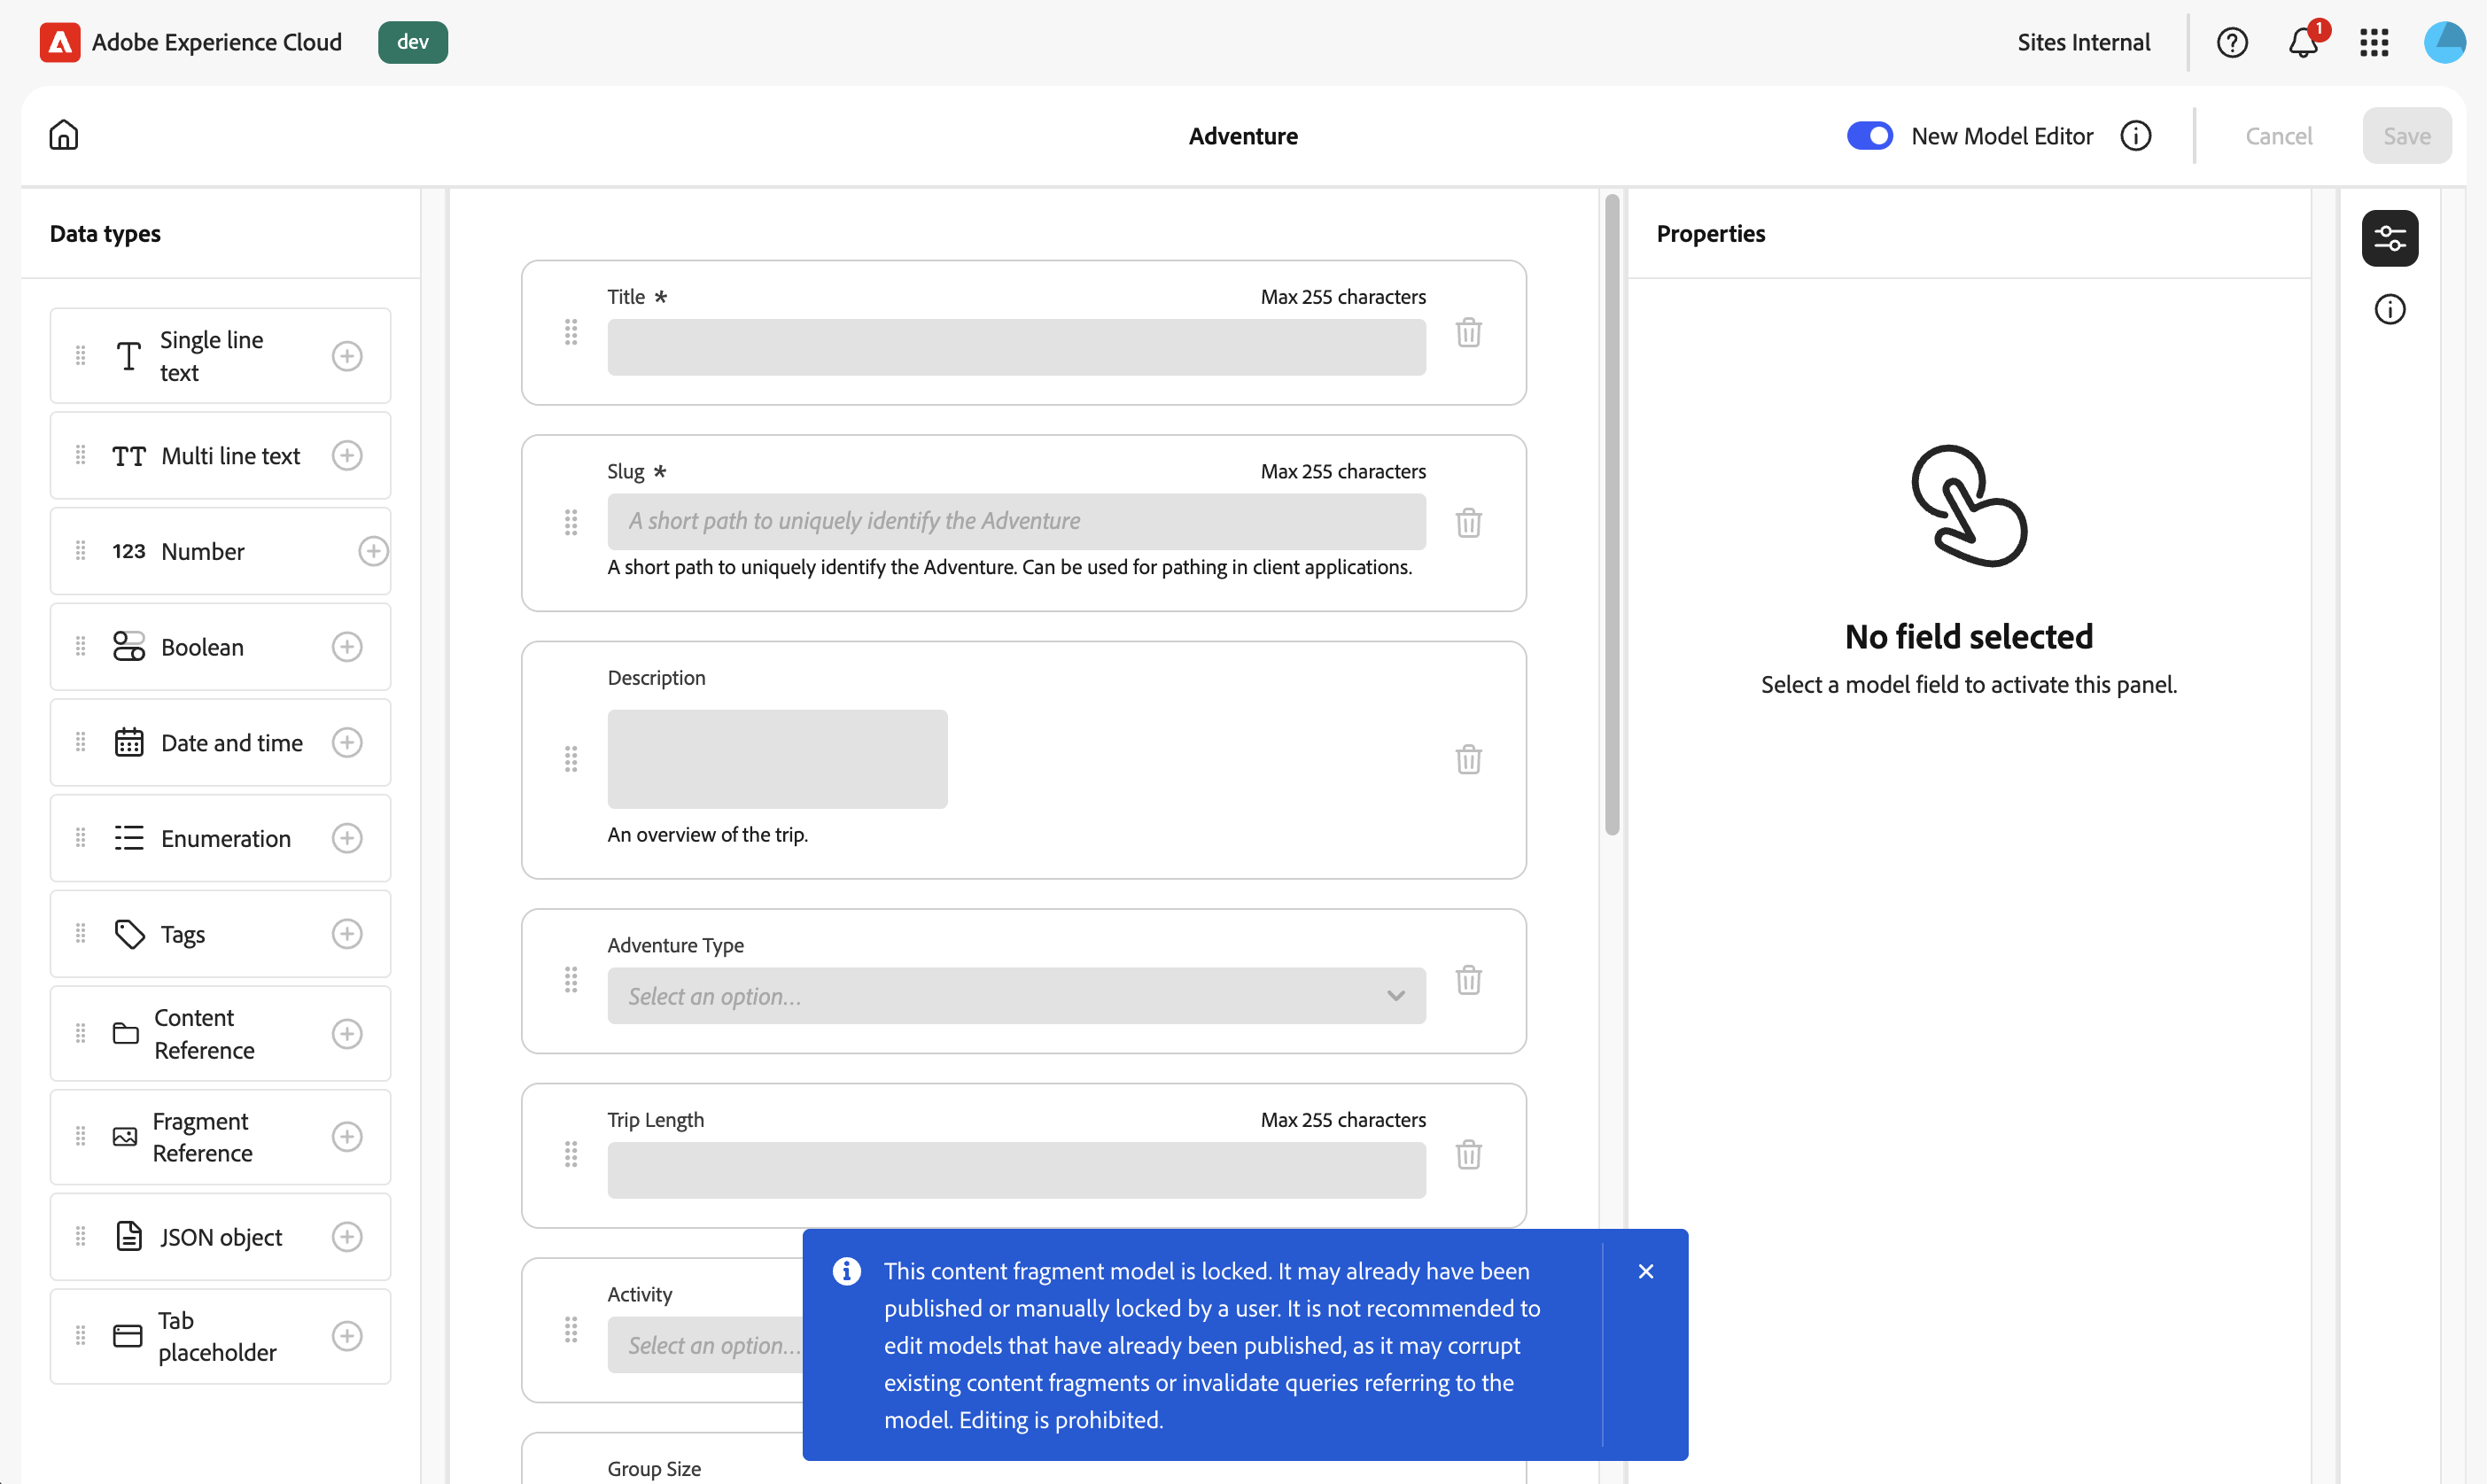Add an Enumeration data type field
This screenshot has height=1484, width=2487.
[347, 838]
